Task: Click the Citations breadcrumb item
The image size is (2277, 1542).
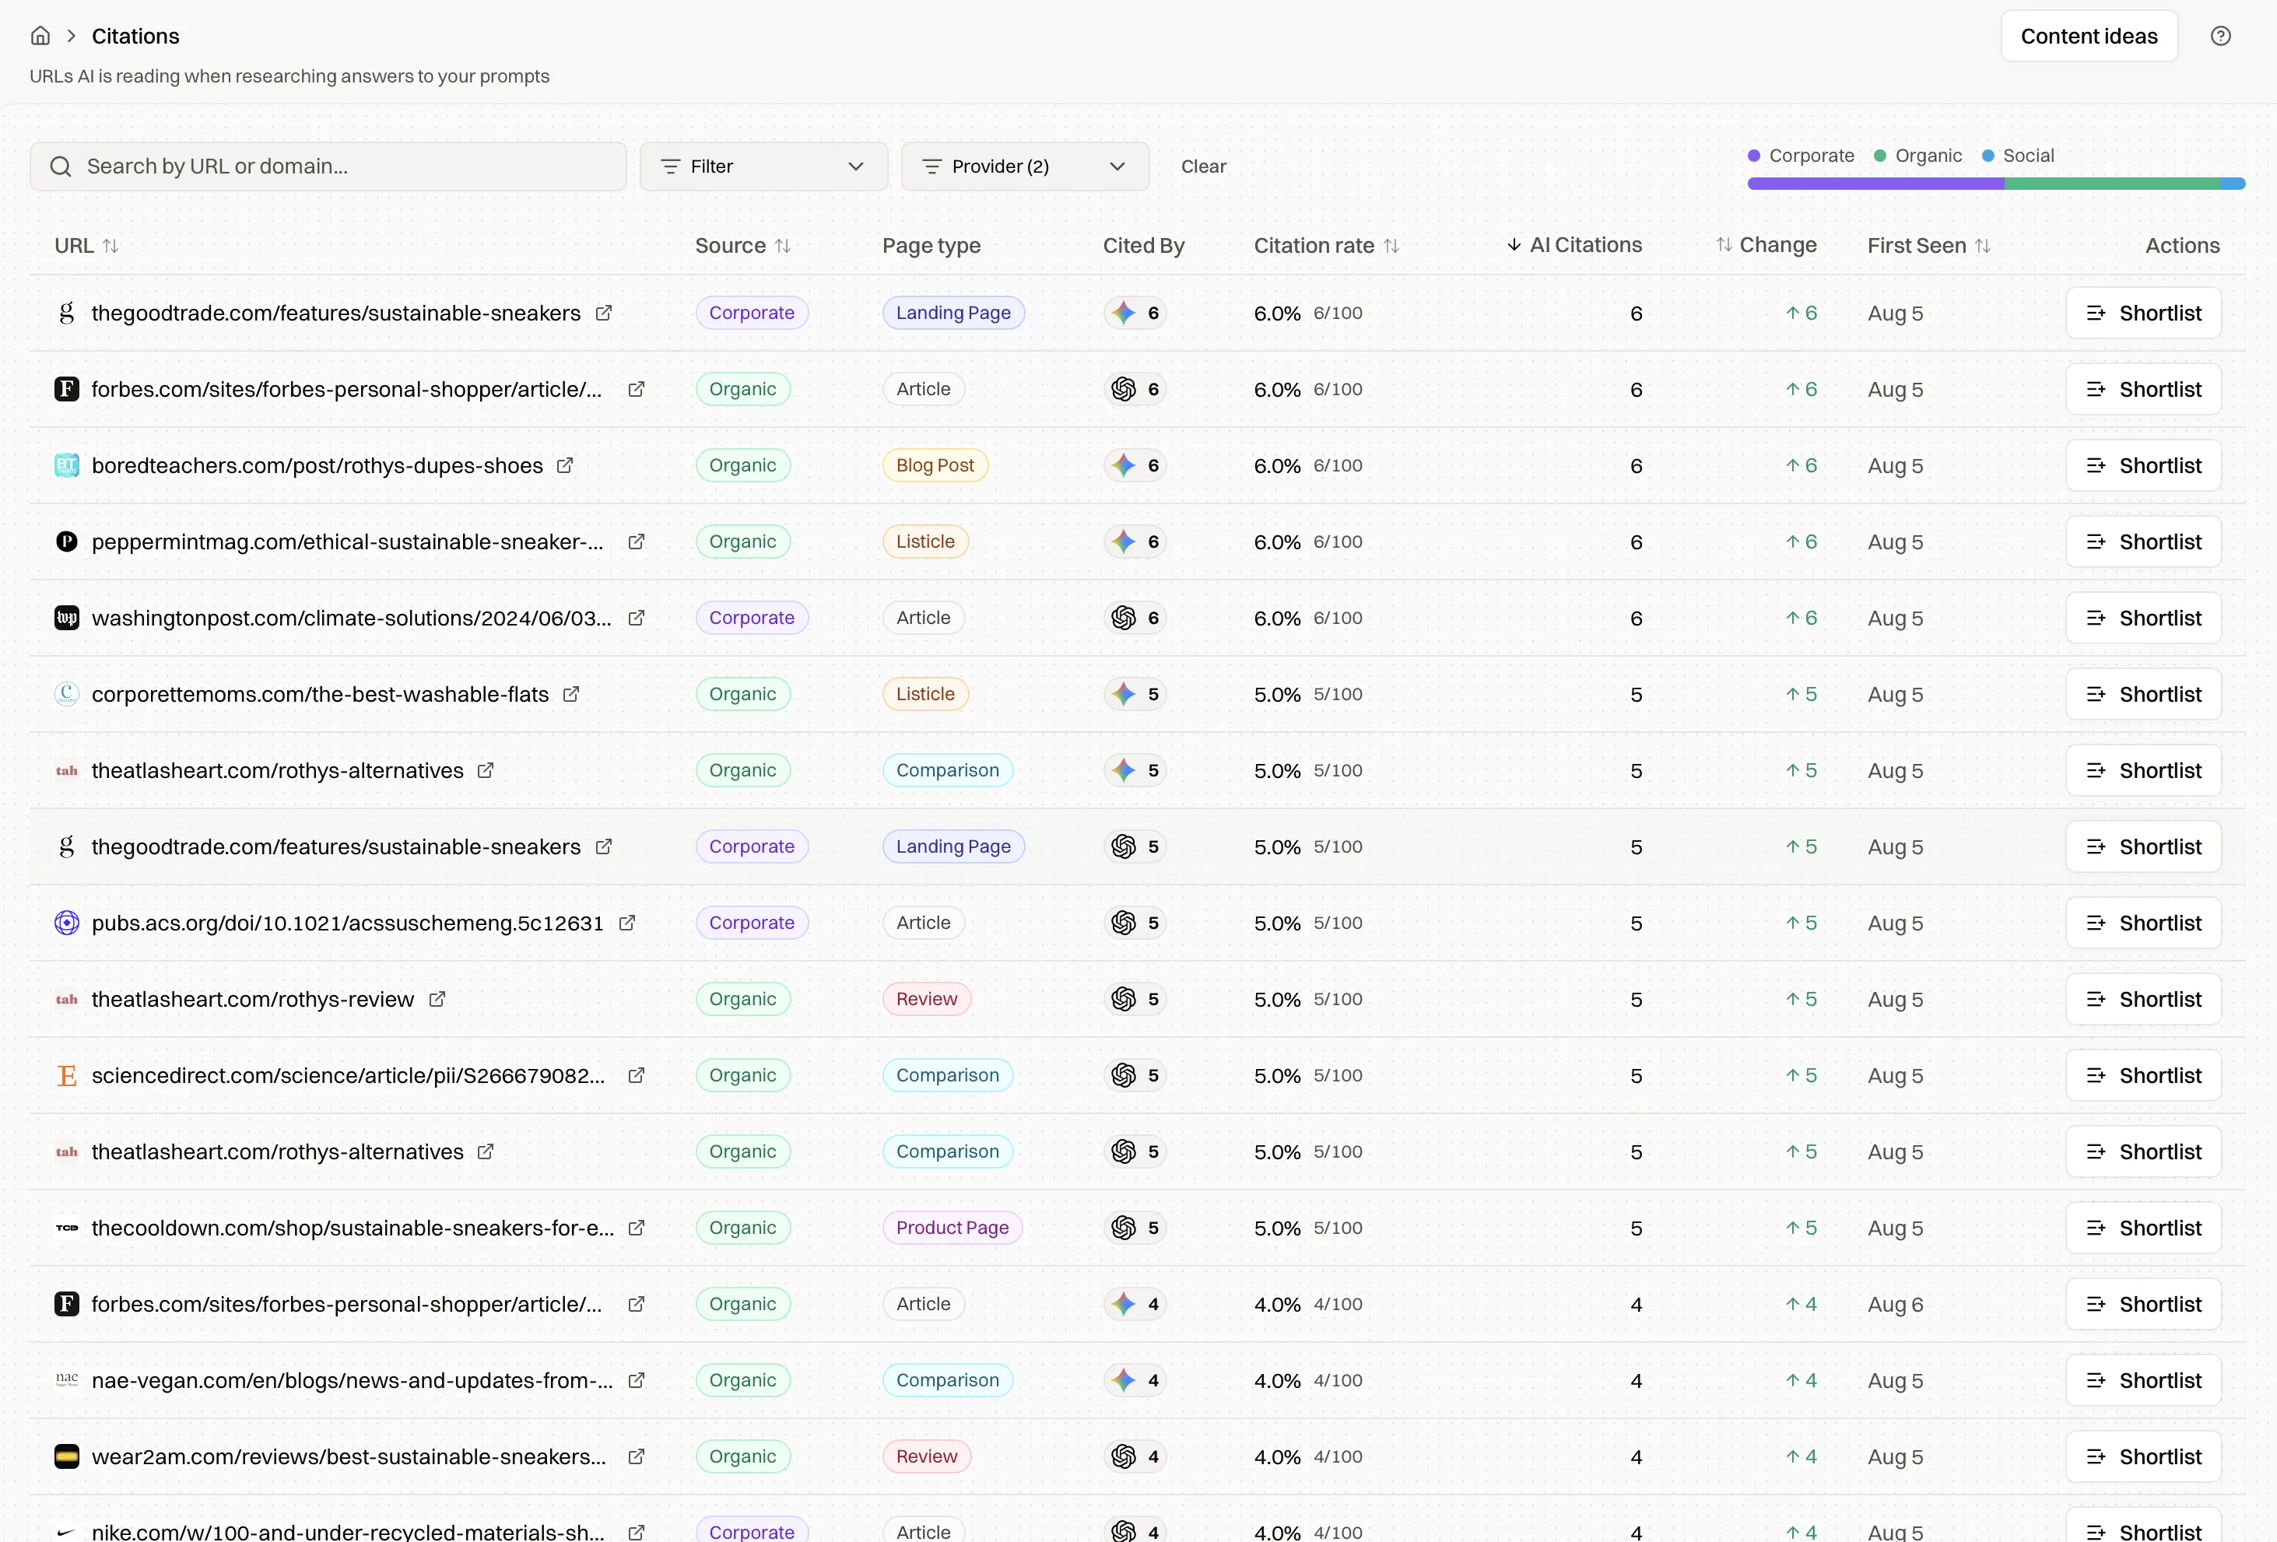Action: 135,37
